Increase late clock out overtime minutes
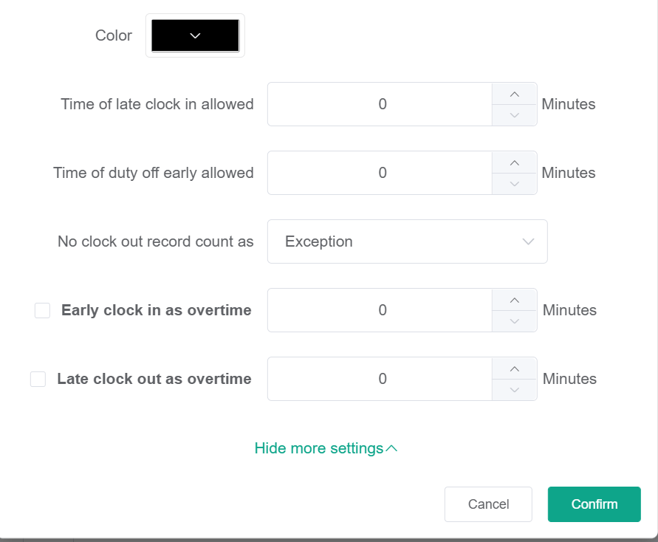This screenshot has width=658, height=542. tap(515, 368)
